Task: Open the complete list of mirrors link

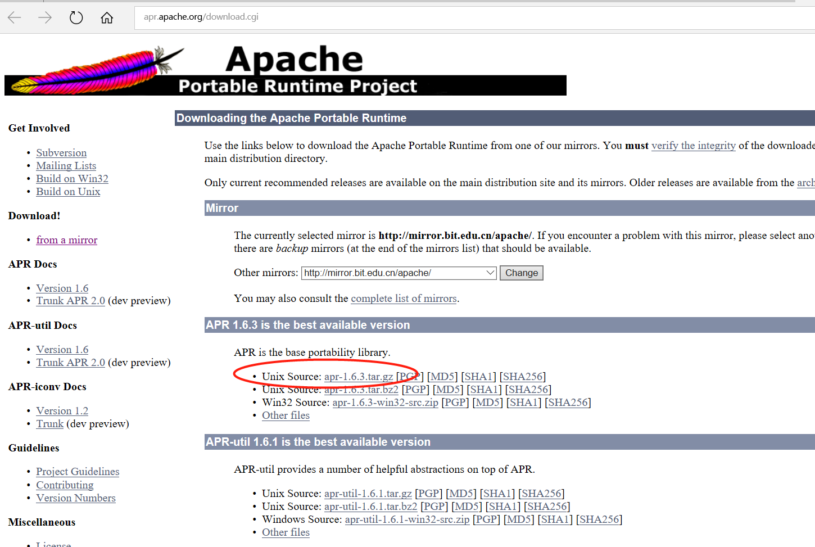Action: pyautogui.click(x=404, y=299)
